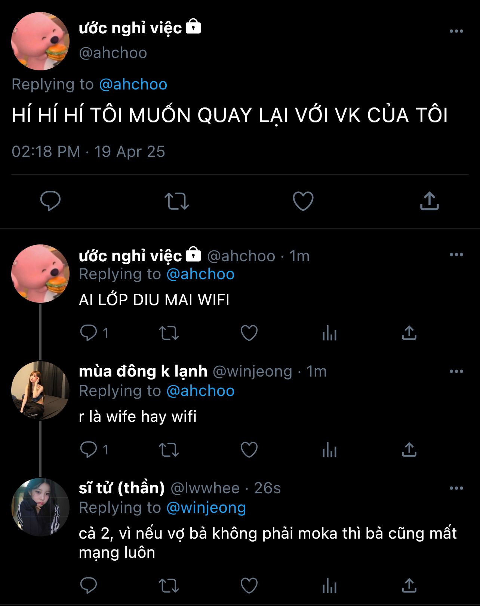Like the main tweet about VK
The image size is (480, 606).
click(x=303, y=201)
